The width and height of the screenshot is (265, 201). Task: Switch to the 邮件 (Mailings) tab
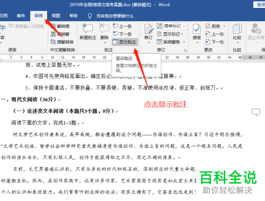point(21,16)
